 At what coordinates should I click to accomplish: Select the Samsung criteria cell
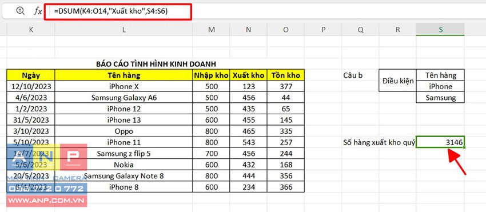tap(440, 98)
